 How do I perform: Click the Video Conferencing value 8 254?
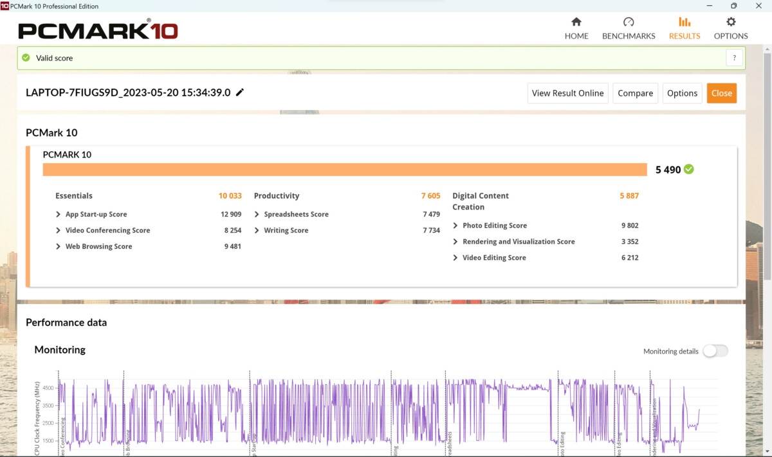coord(233,230)
